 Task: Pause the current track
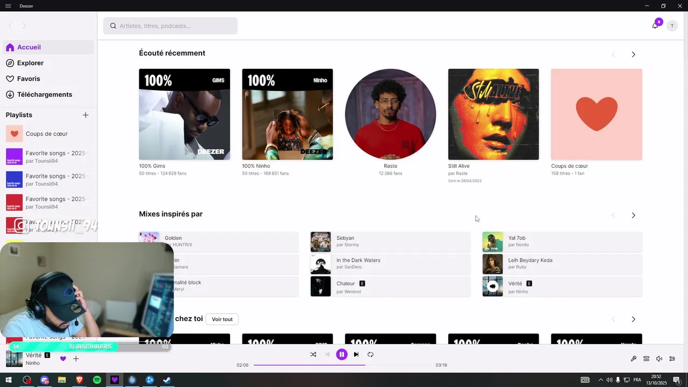(341, 354)
